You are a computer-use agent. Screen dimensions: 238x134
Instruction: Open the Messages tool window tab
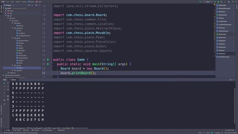47,130
